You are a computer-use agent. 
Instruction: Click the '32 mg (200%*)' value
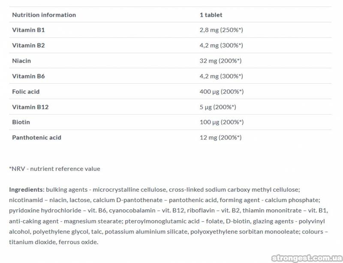coord(220,61)
